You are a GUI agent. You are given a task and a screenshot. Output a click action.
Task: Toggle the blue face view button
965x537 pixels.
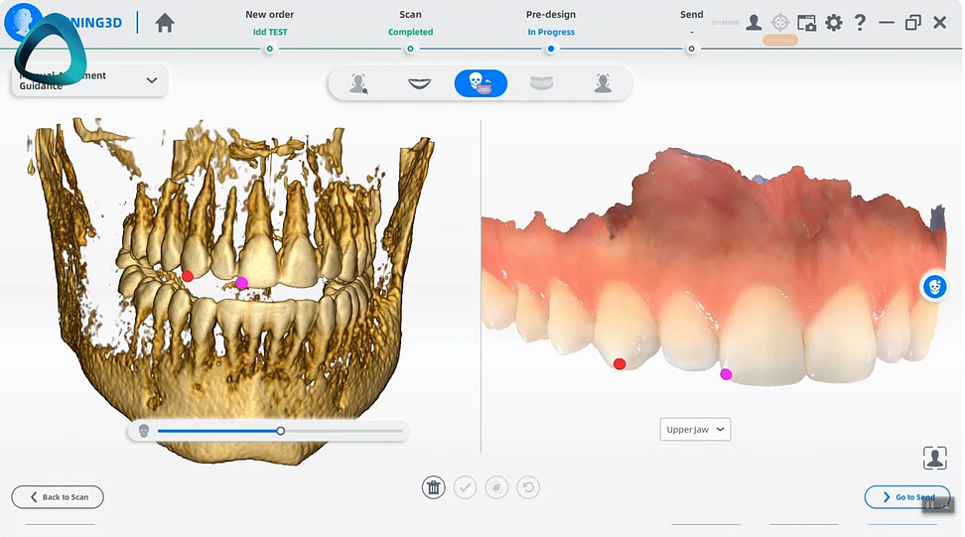[933, 287]
